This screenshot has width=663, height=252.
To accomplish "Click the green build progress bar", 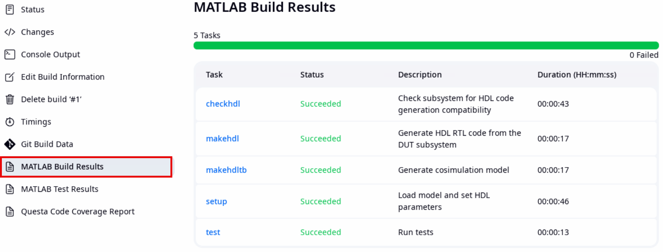I will 425,45.
